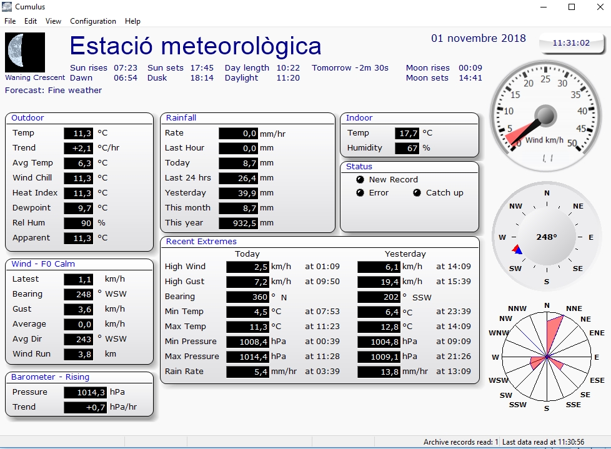This screenshot has width=611, height=449.
Task: Click the waning crescent moon phase image
Action: tap(25, 52)
